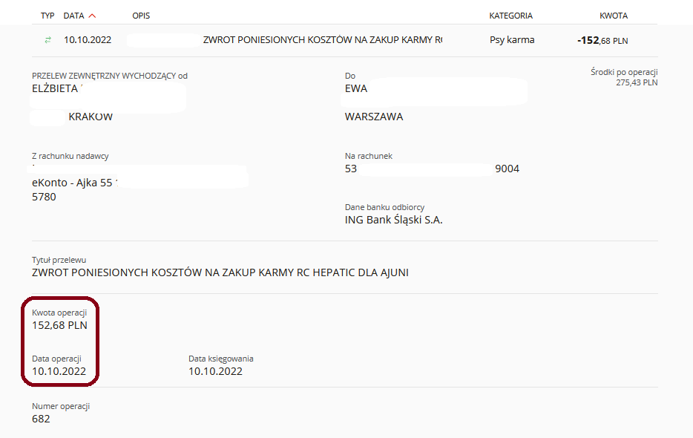Click the Kwota operacji value 152,68 PLN

tap(59, 325)
